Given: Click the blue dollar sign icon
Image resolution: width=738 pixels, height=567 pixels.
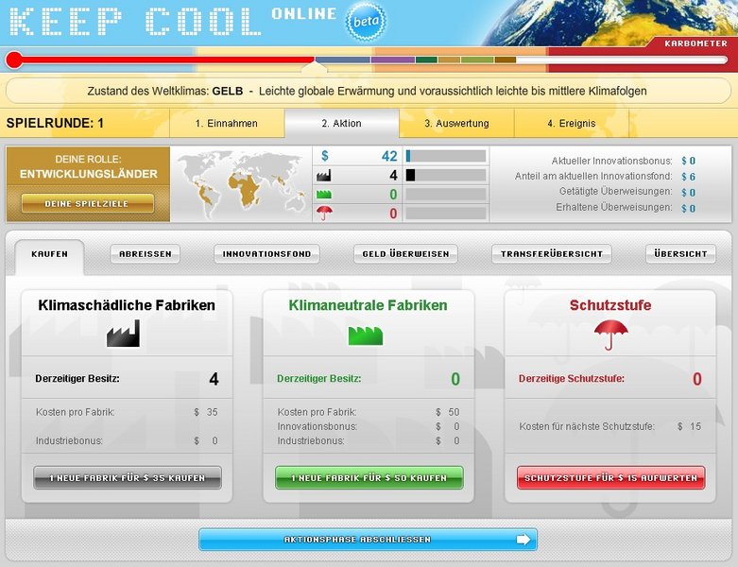Looking at the screenshot, I should coord(324,156).
